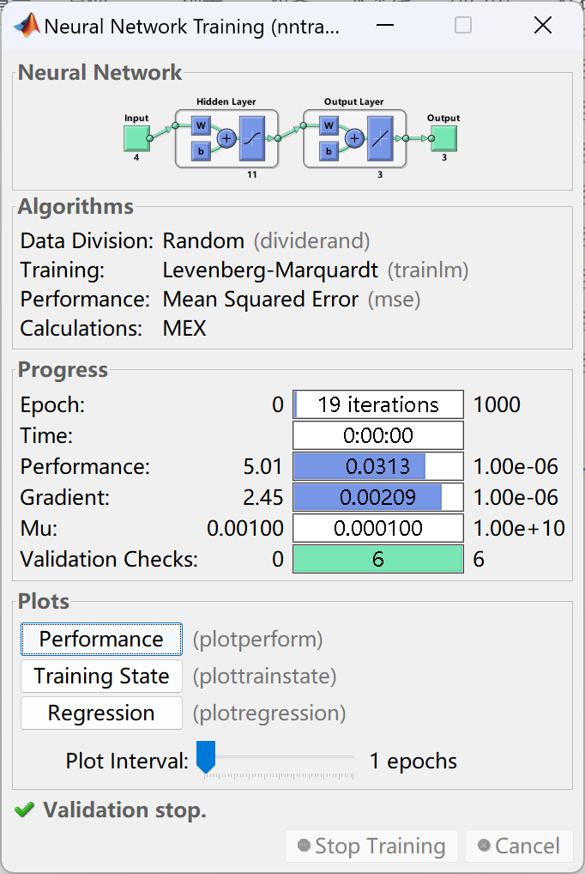Click the 'Hidden Layer' label in diagram
This screenshot has height=874, width=585.
[226, 101]
